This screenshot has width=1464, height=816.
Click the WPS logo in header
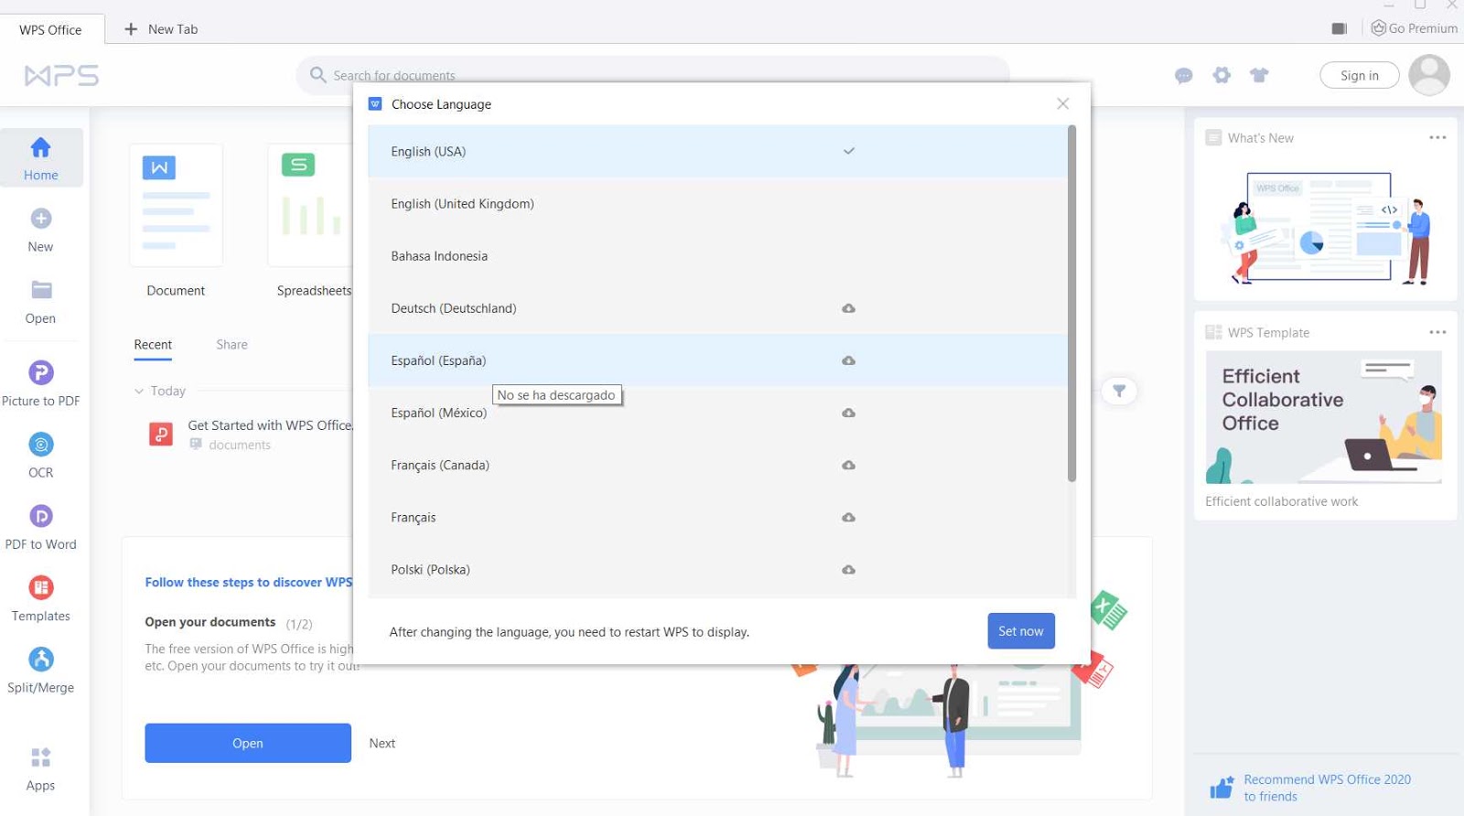coord(61,75)
